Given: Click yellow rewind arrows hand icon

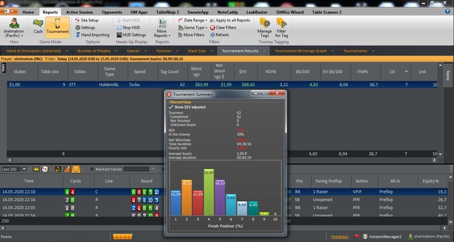Looking at the screenshot, I should click(36, 170).
